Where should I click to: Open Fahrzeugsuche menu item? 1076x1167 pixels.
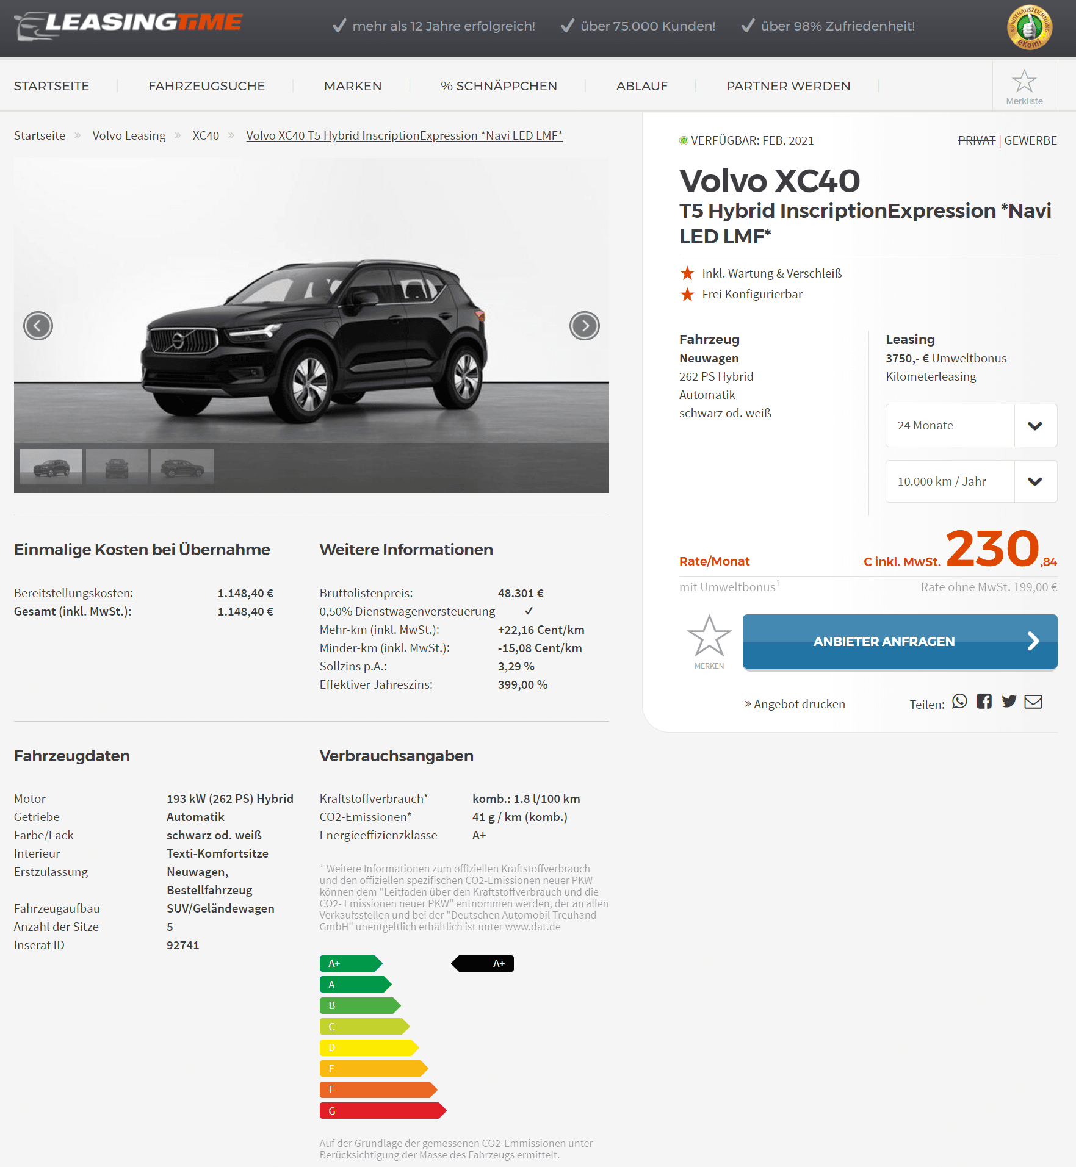[x=207, y=86]
